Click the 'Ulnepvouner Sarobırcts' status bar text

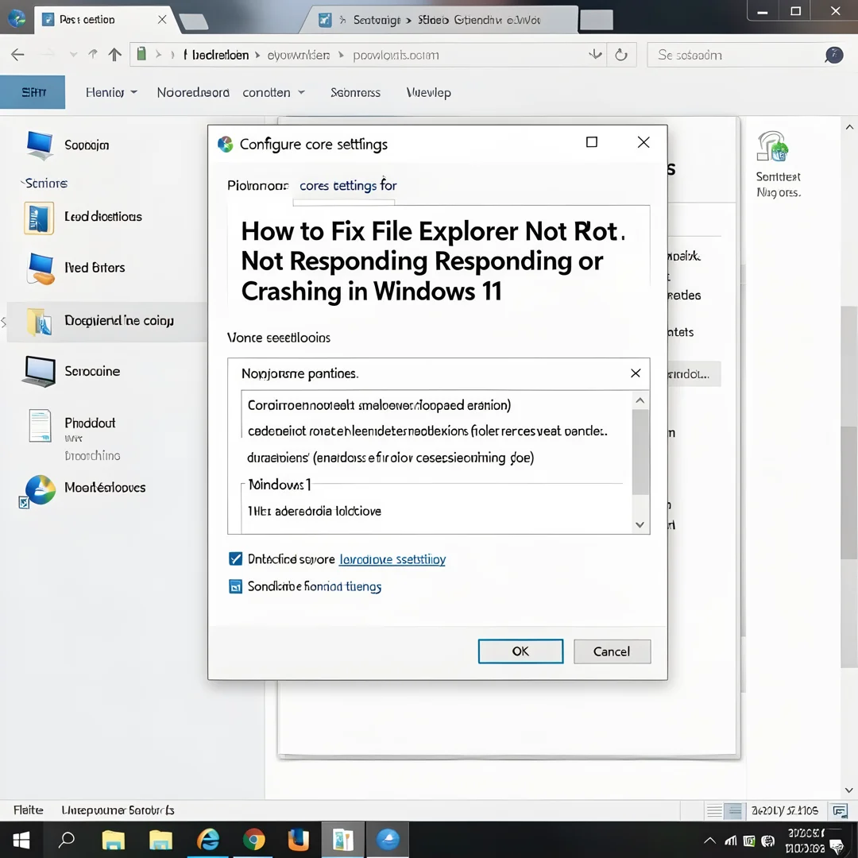click(x=118, y=810)
